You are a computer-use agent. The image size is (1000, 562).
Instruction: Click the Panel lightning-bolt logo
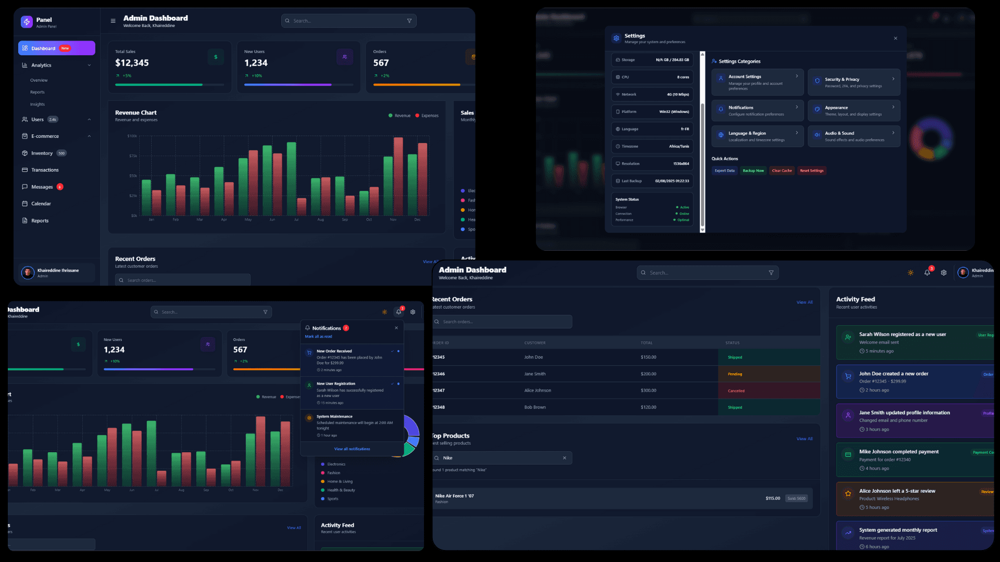pyautogui.click(x=27, y=22)
